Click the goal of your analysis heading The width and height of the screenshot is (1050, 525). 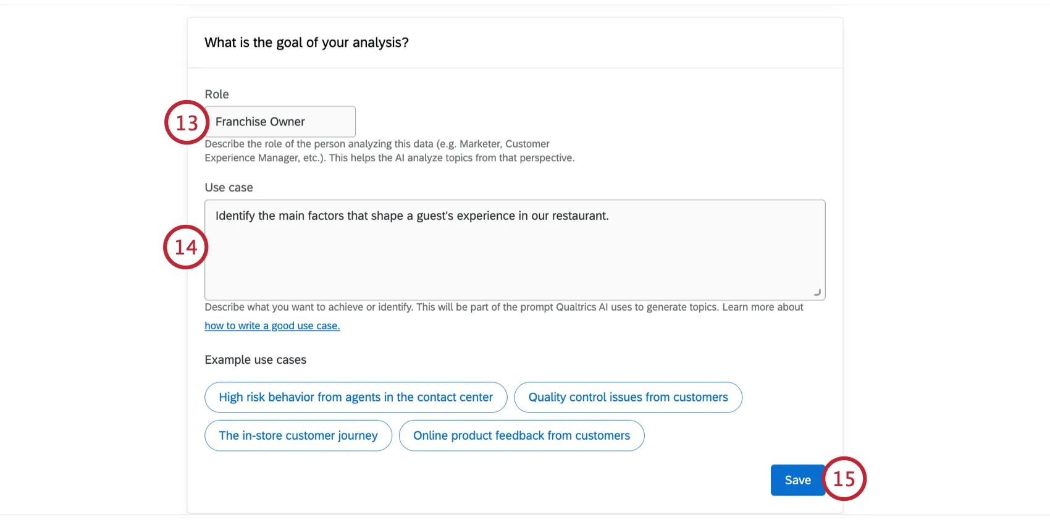pos(306,43)
